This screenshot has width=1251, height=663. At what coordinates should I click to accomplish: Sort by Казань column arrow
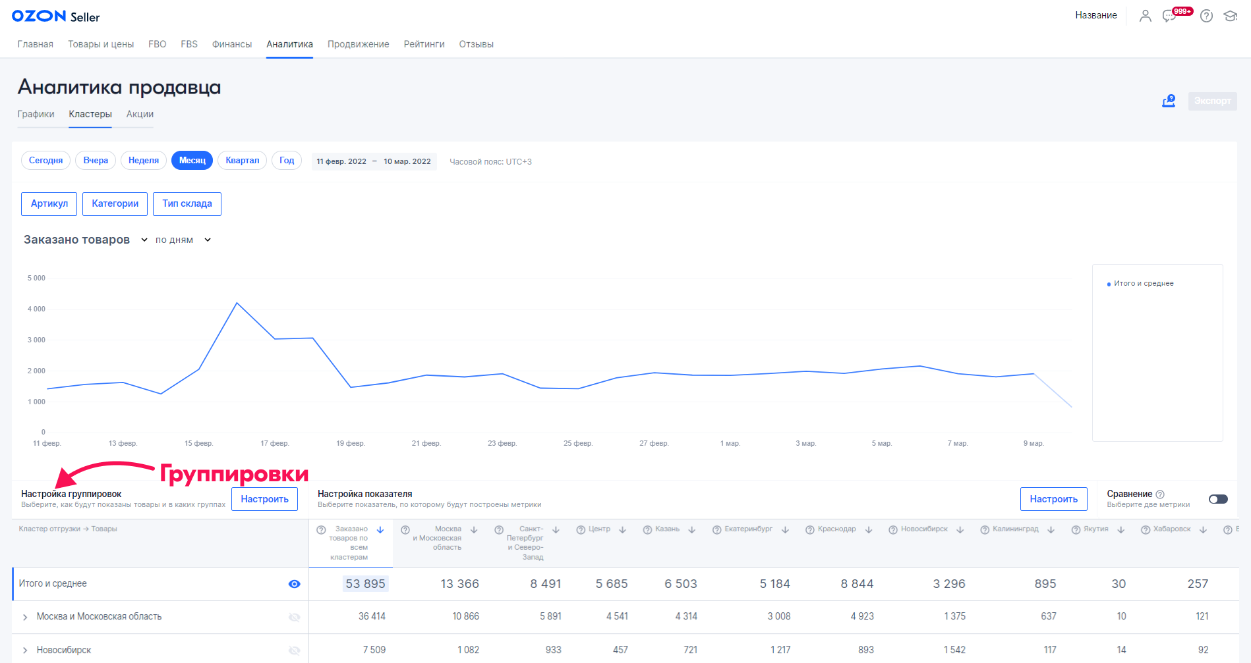692,530
